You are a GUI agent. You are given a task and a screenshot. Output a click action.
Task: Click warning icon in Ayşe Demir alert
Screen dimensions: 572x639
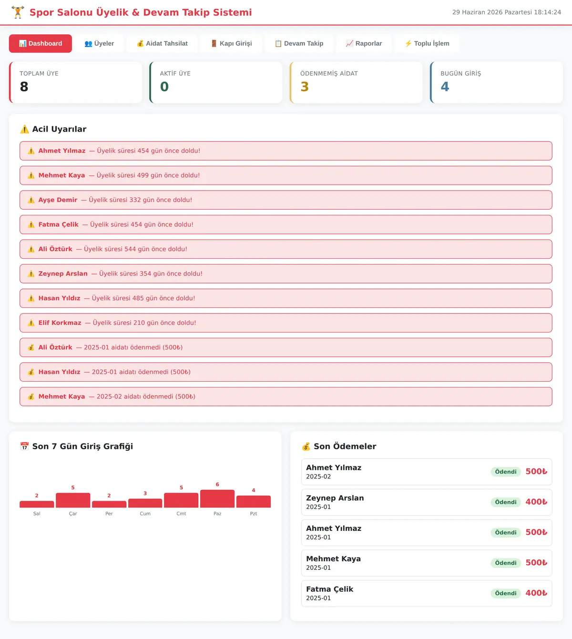click(31, 200)
